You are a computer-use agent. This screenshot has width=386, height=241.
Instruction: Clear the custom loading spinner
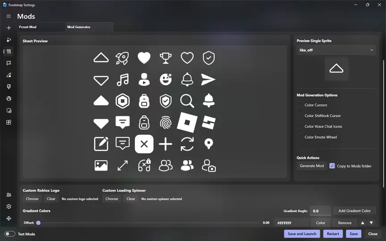tap(131, 199)
